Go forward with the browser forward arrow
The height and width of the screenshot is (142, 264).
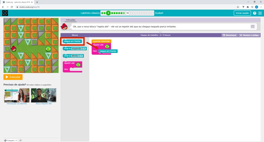tap(7, 7)
